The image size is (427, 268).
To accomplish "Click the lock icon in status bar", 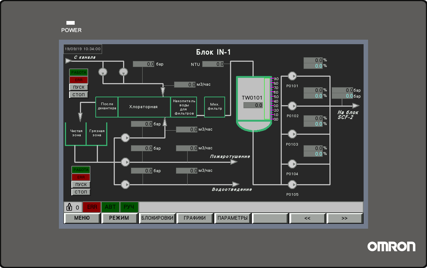I will click(69, 207).
